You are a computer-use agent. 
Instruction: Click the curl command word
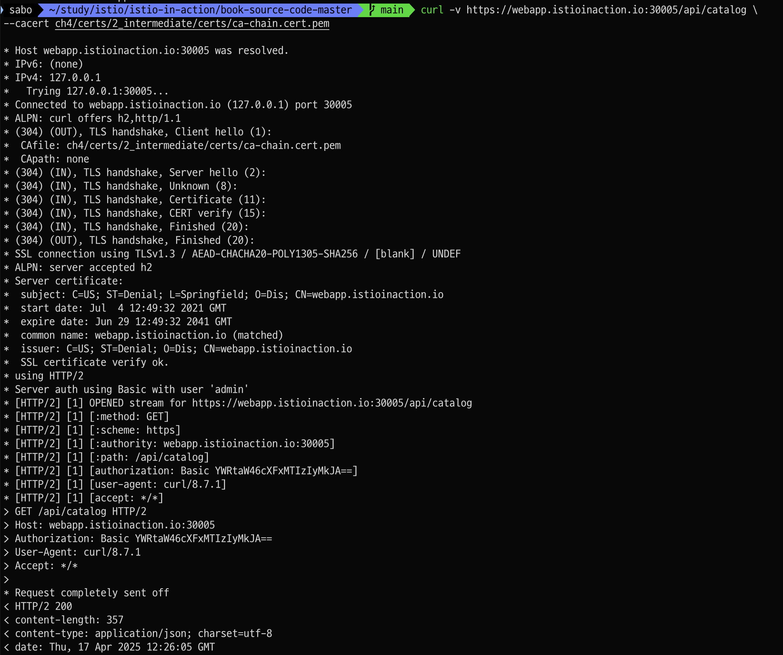click(432, 10)
